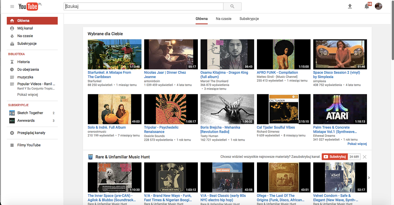Open Starfunkel: A Mixtape From The Caribbean title
The width and height of the screenshot is (394, 205).
point(109,75)
